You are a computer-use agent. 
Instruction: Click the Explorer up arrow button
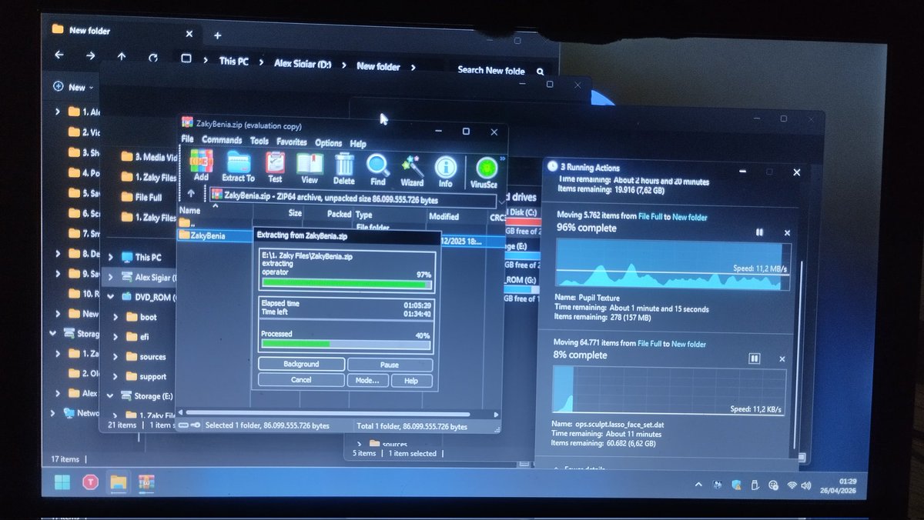tap(122, 56)
